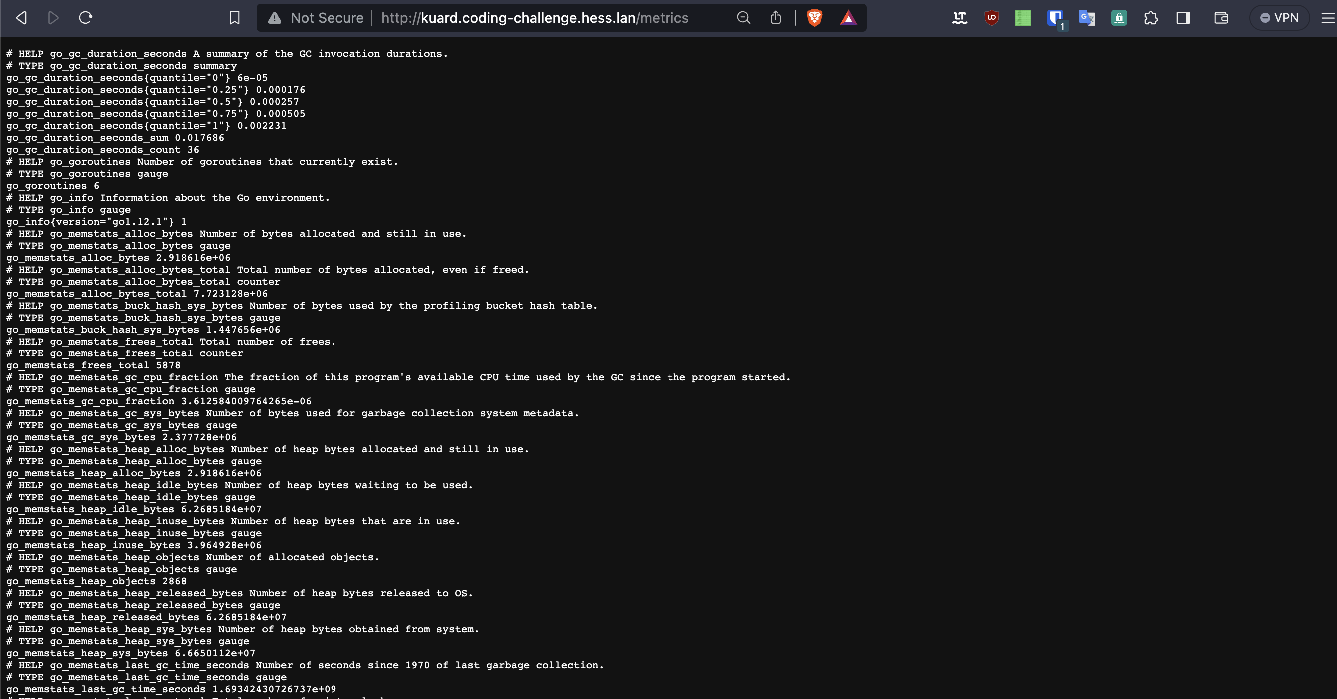
Task: Open the uBlock Origin extension
Action: pos(992,18)
